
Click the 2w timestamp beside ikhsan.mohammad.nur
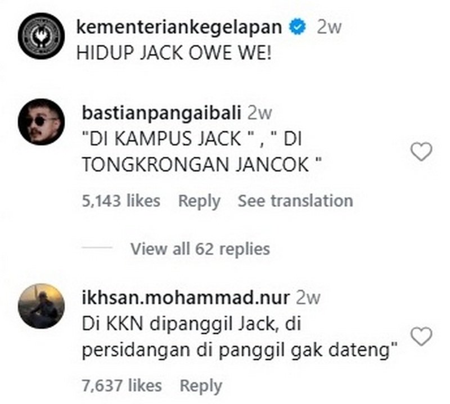(x=308, y=298)
